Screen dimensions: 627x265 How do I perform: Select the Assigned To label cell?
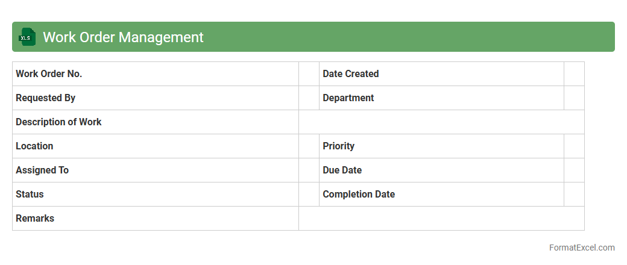[x=155, y=170]
